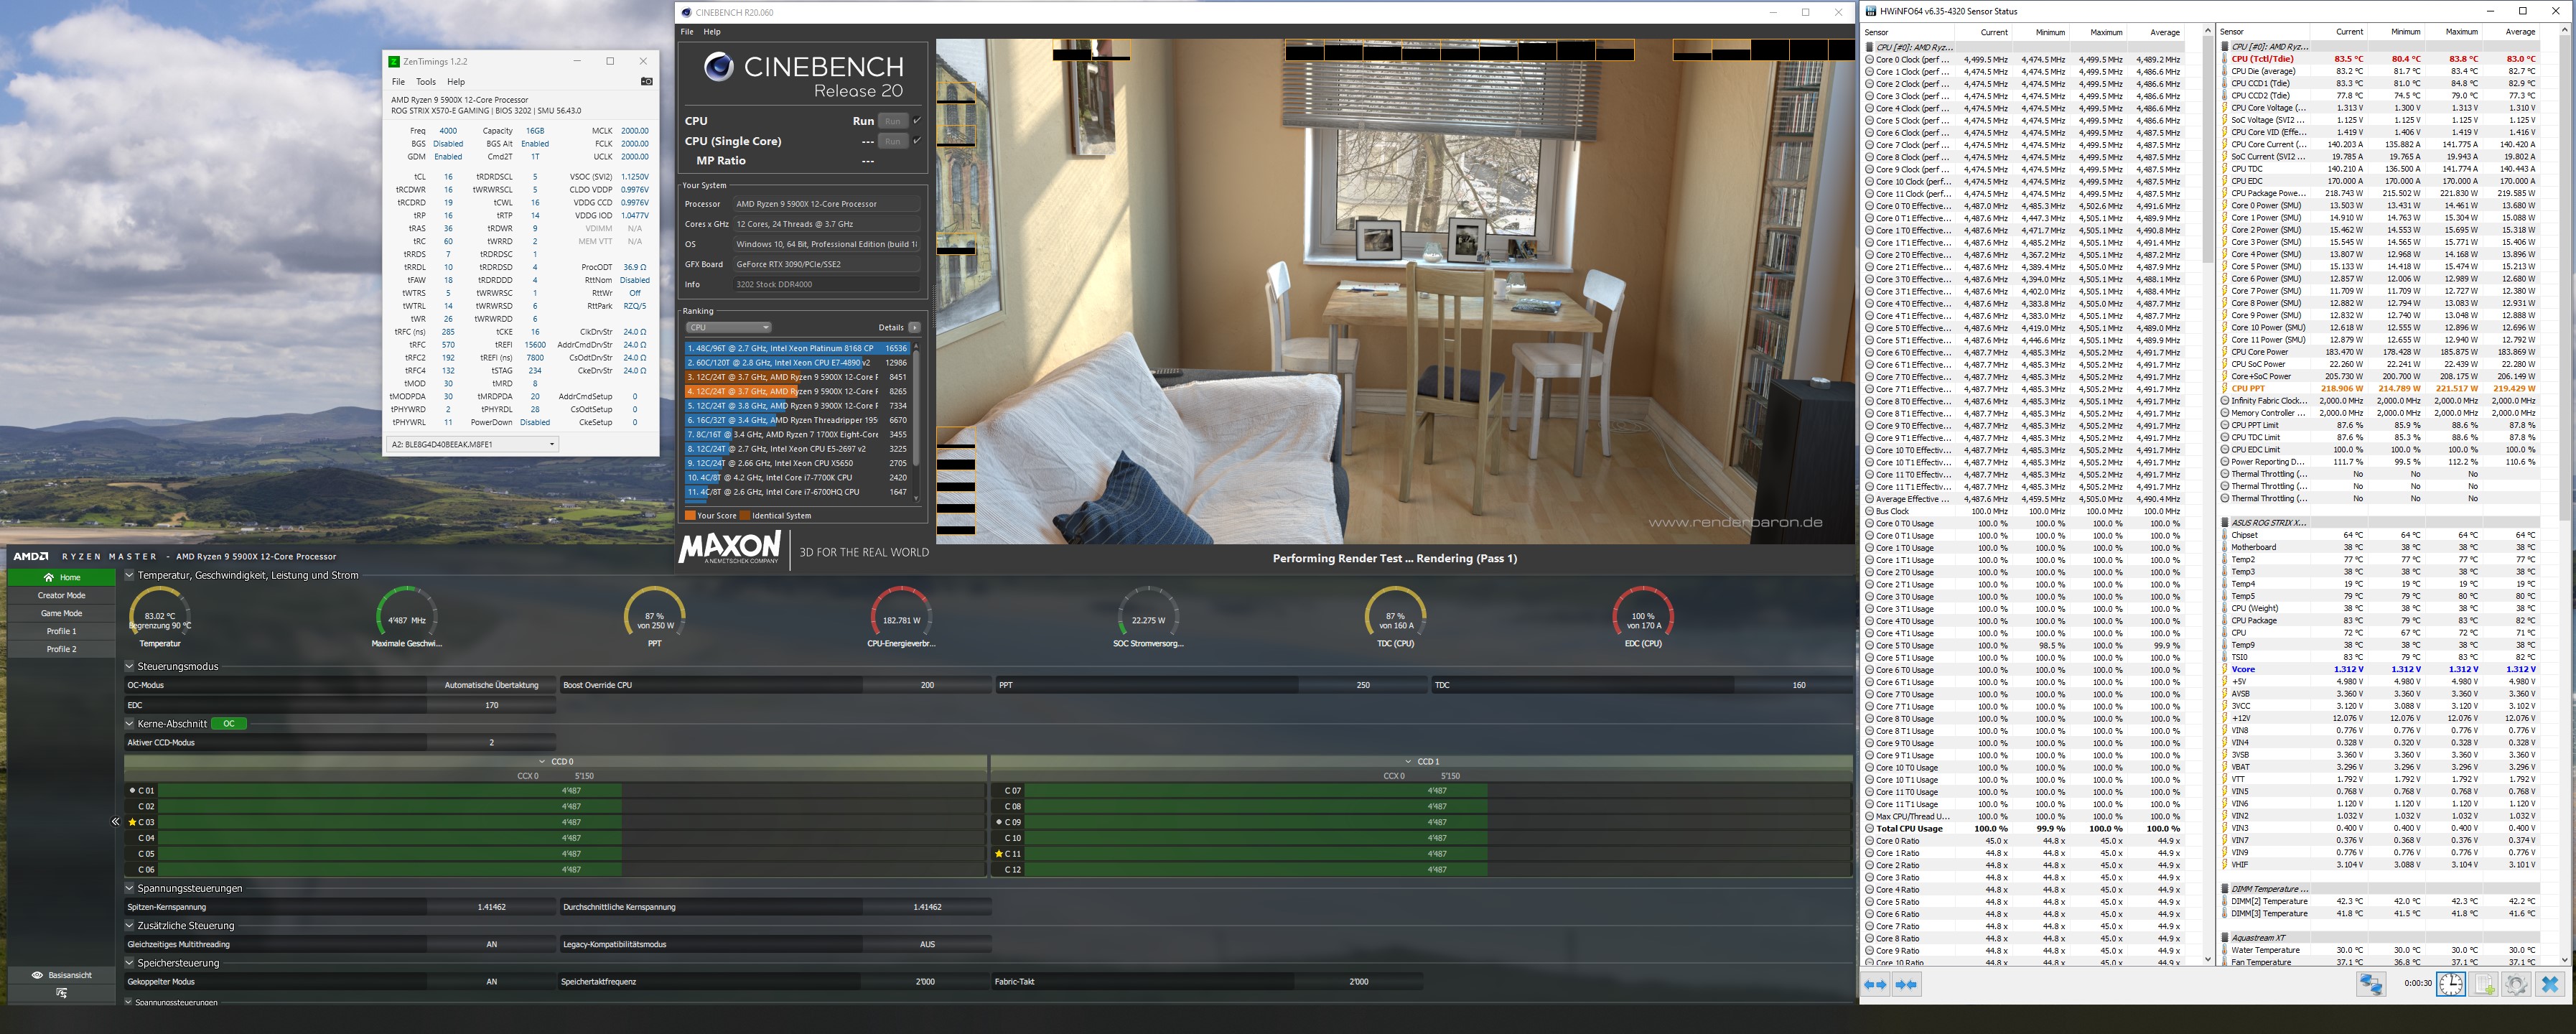The height and width of the screenshot is (1034, 2576).
Task: Collapse Ryzen Master sidebar with double chevron
Action: (115, 822)
